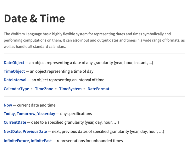Click the InfinitePast link
This screenshot has height=147, width=189.
(41, 141)
